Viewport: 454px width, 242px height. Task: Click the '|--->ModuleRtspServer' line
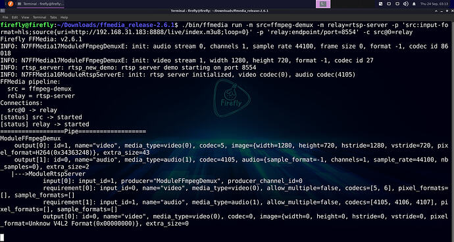pos(48,174)
